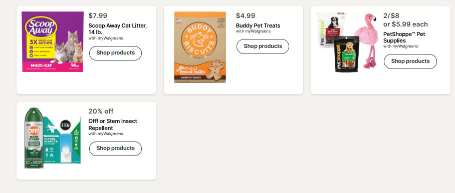Open the Scoop Away litter box image
455x193 pixels.
53,41
